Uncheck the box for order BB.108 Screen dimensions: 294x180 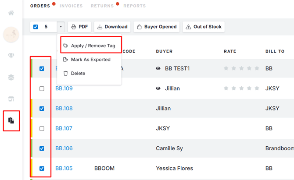pos(42,109)
